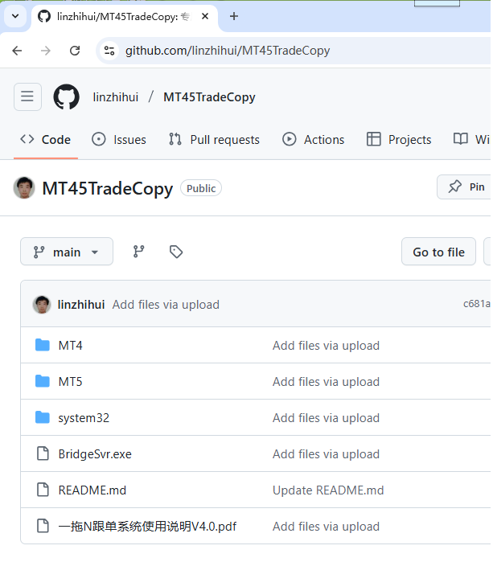Image resolution: width=493 pixels, height=562 pixels.
Task: Open linzhihui owner link in header breadcrumb
Action: [x=116, y=97]
